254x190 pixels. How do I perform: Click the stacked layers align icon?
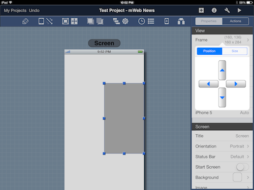point(116,21)
